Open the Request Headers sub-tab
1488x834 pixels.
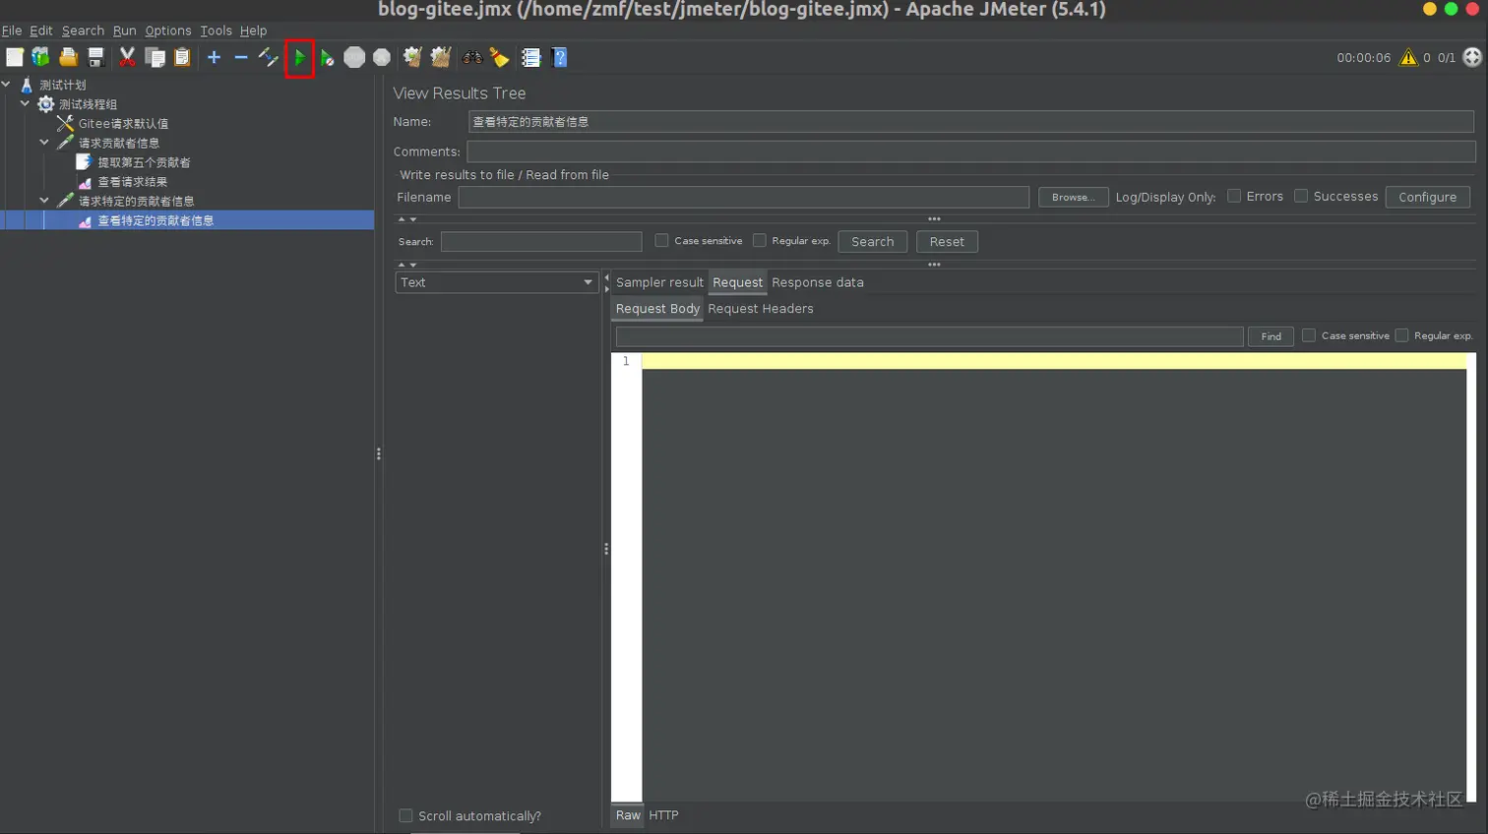761,309
